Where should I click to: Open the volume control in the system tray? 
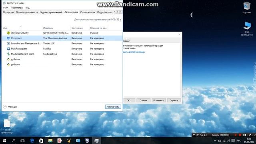[x=228, y=140]
